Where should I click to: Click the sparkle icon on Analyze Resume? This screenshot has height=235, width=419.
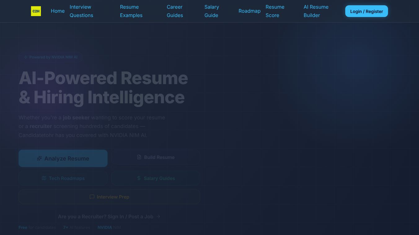(x=39, y=158)
